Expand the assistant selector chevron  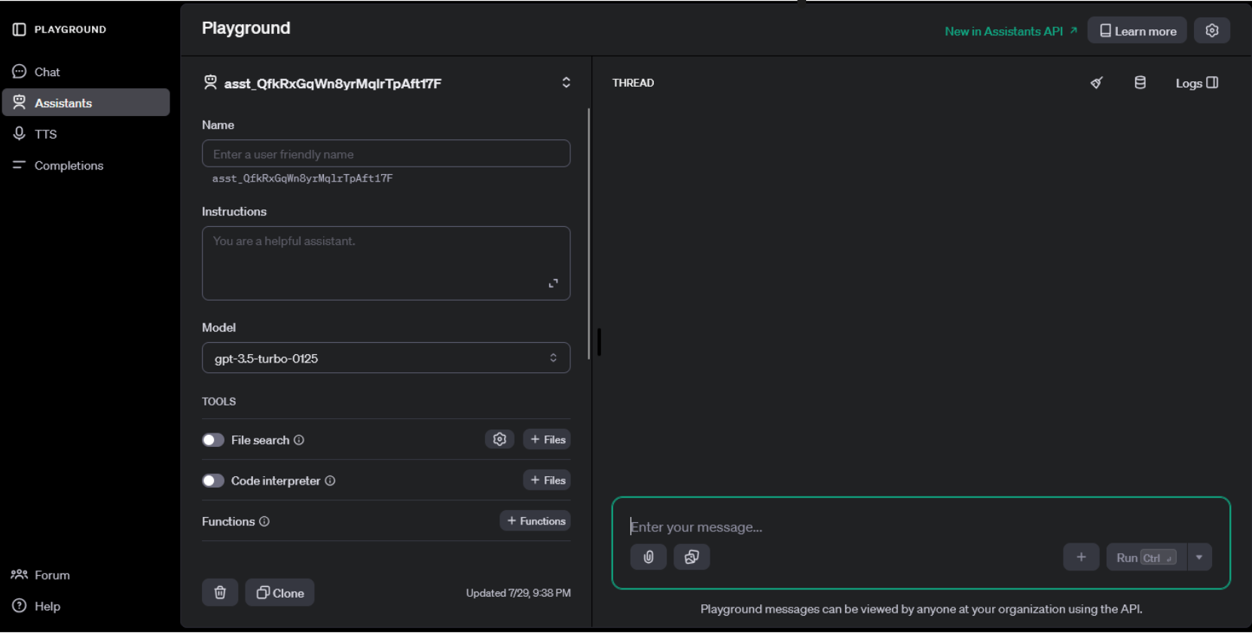pyautogui.click(x=566, y=83)
